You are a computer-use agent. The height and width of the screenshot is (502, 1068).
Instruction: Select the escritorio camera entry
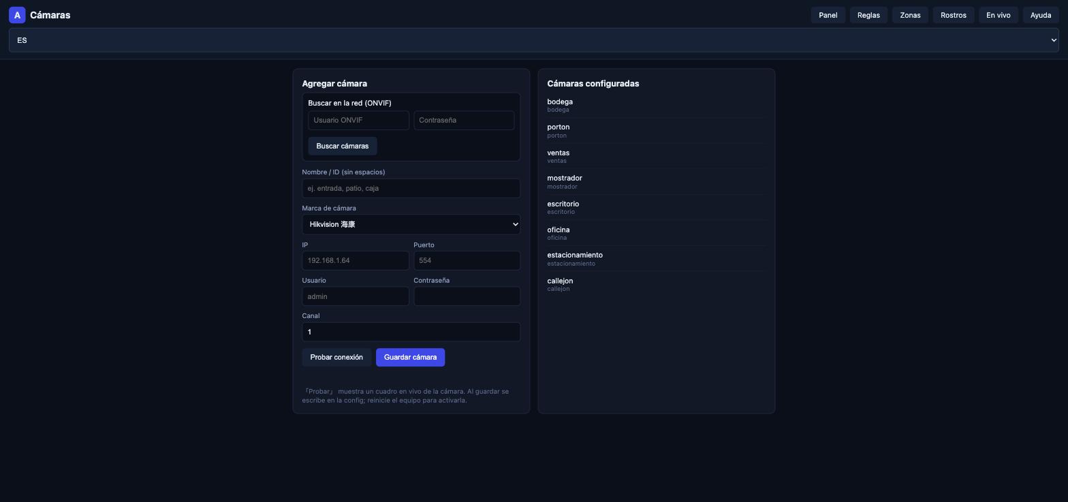tap(657, 208)
